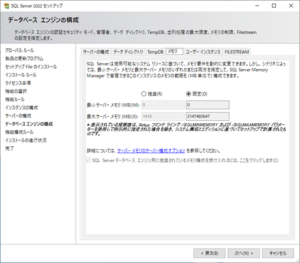Open the データ ディレクトリ tab
The height and width of the screenshot is (263, 300).
coord(128,52)
